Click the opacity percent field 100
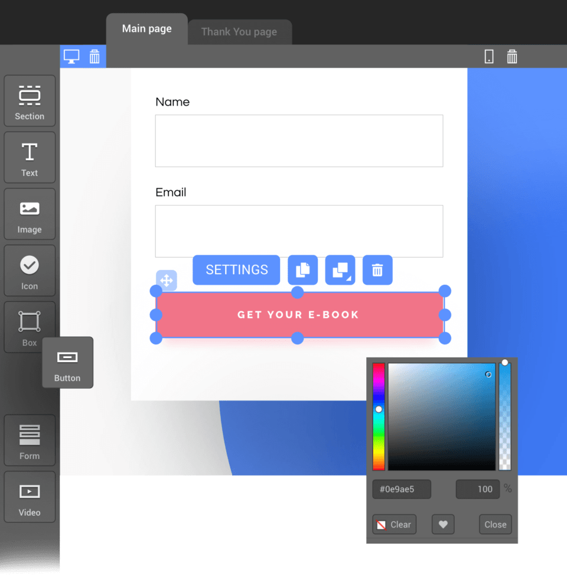The image size is (567, 579). coord(478,489)
